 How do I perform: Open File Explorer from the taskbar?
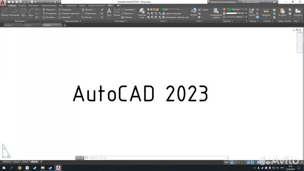tap(43, 168)
